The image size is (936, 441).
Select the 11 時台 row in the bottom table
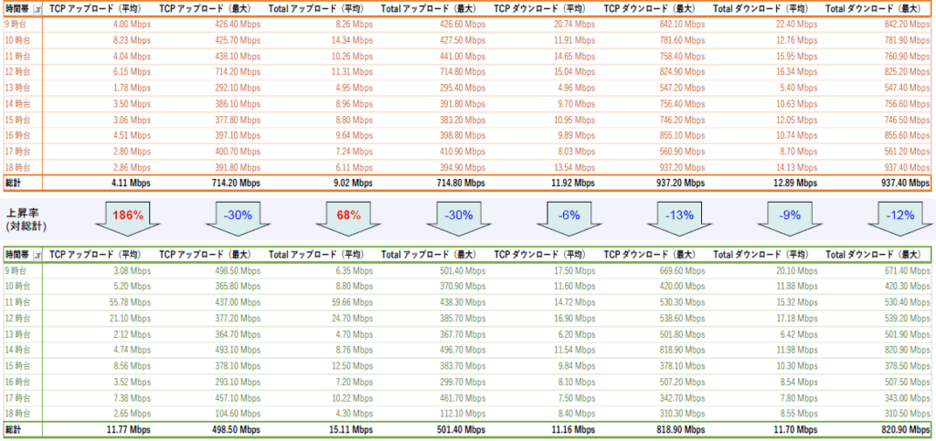[x=467, y=301]
